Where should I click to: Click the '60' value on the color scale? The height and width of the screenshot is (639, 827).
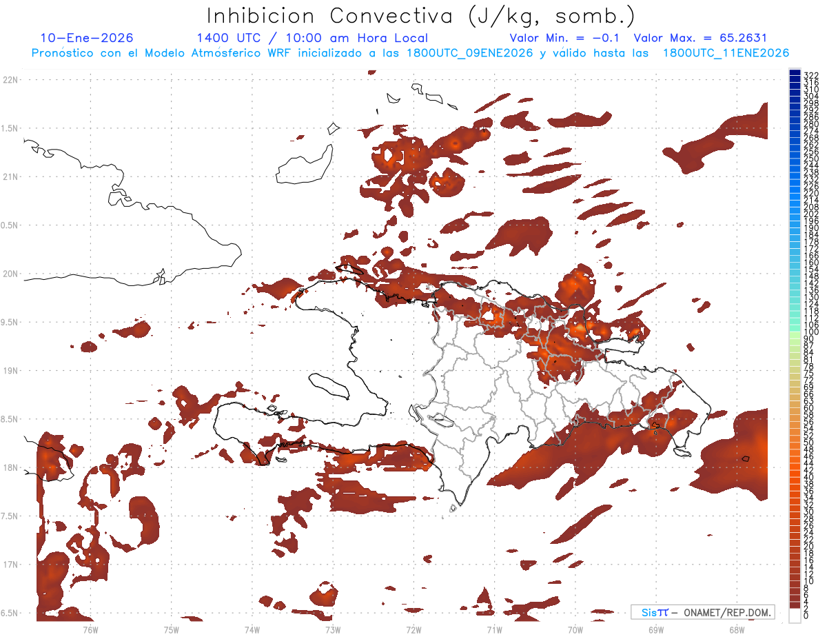point(809,408)
